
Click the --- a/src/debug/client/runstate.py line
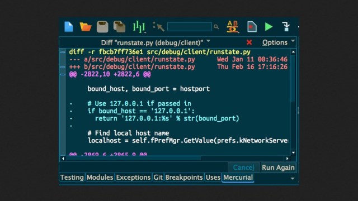coord(132,60)
